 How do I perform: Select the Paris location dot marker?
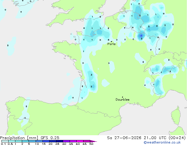pos(111,41)
